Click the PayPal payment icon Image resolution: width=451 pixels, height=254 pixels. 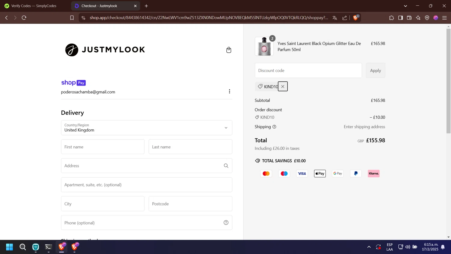(x=356, y=174)
